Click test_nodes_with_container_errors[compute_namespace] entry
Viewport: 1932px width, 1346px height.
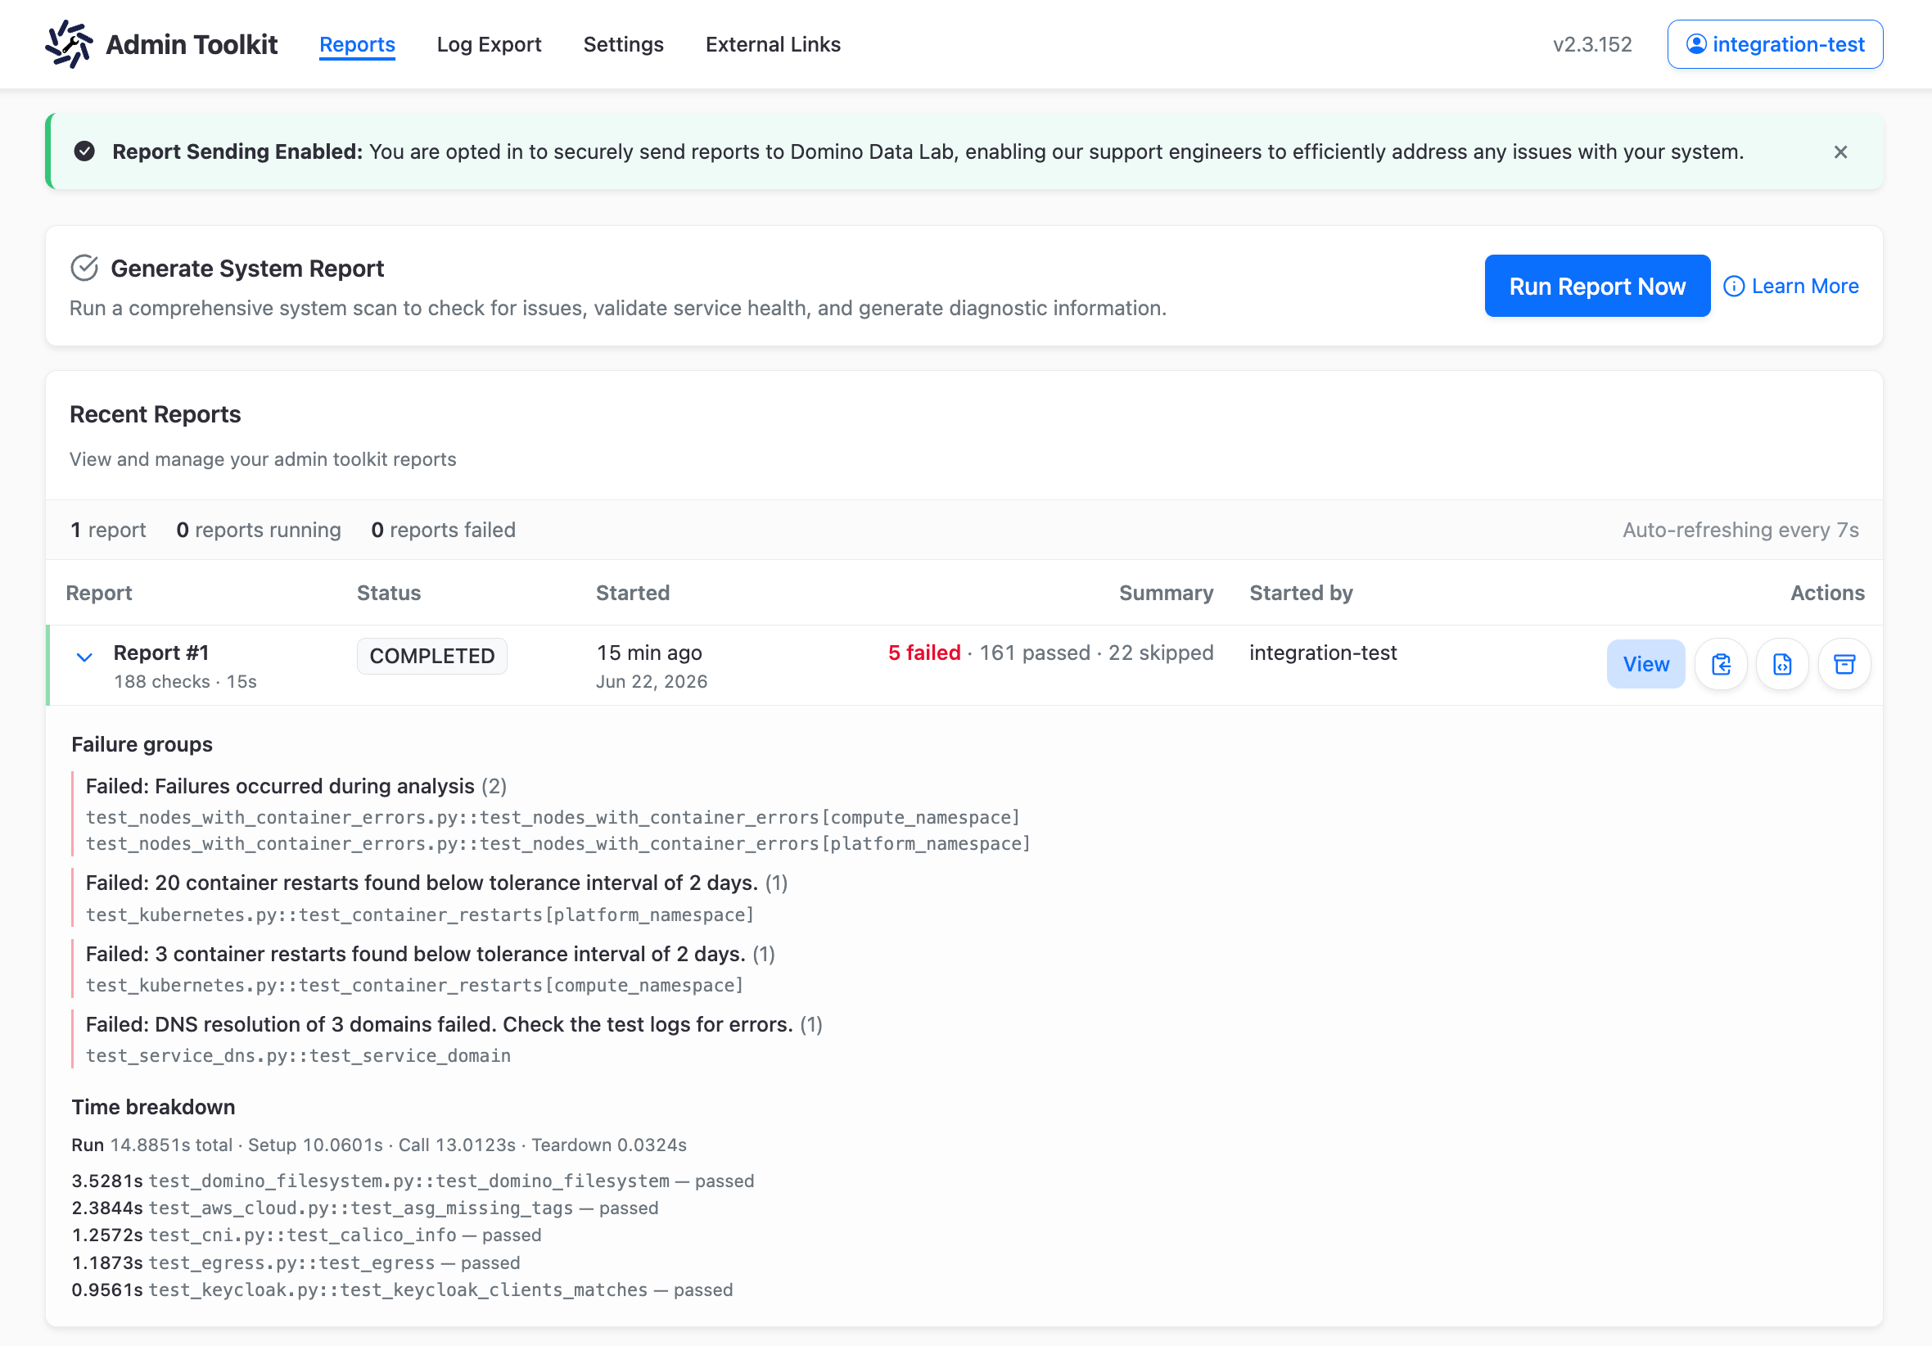[x=553, y=817]
